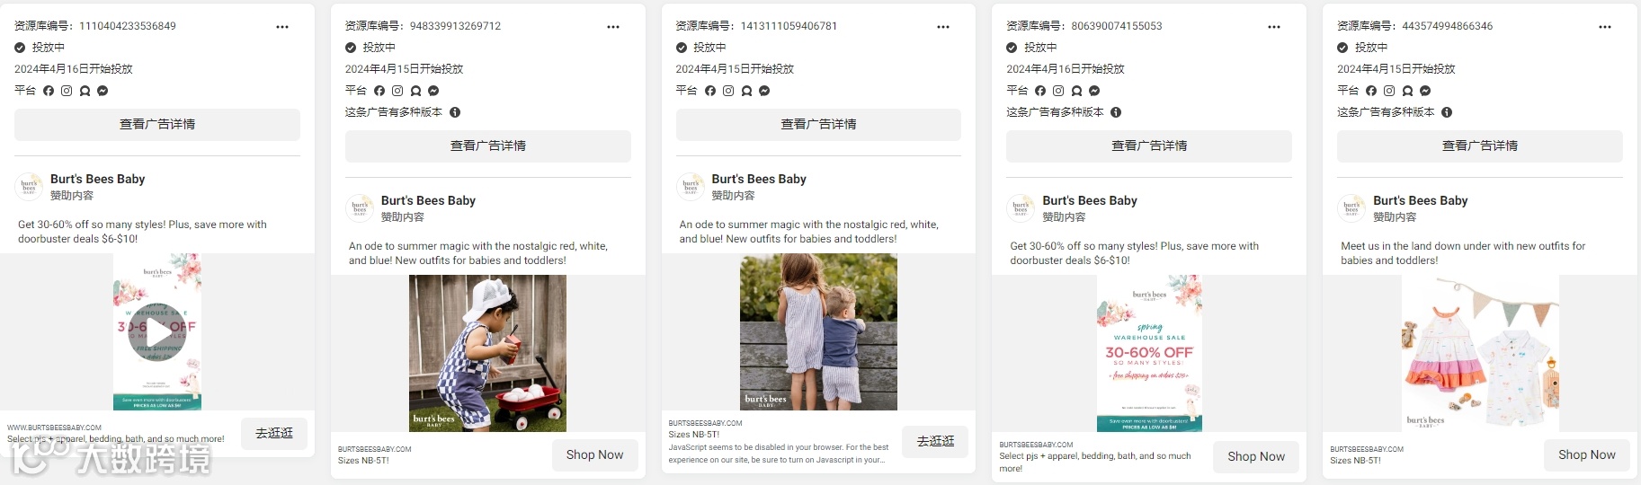Play the warehouse sale video
The image size is (1641, 485).
point(157,331)
